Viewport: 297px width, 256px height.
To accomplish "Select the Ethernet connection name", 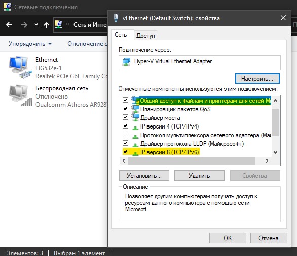I will [47, 60].
